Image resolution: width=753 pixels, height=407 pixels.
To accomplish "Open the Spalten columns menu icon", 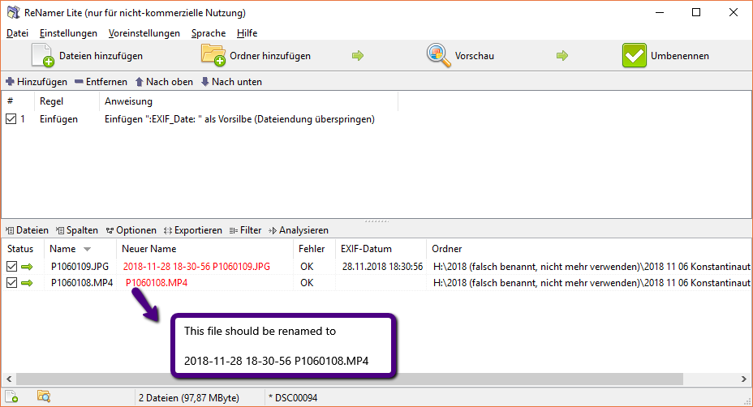I will [60, 230].
